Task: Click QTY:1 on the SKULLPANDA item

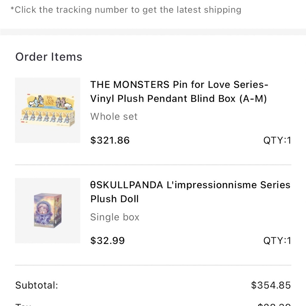Action: [x=277, y=241]
